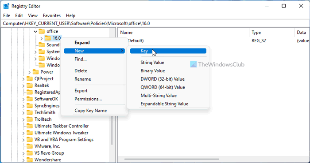Open the Favorites menu
This screenshot has height=163, width=310.
(52, 15)
